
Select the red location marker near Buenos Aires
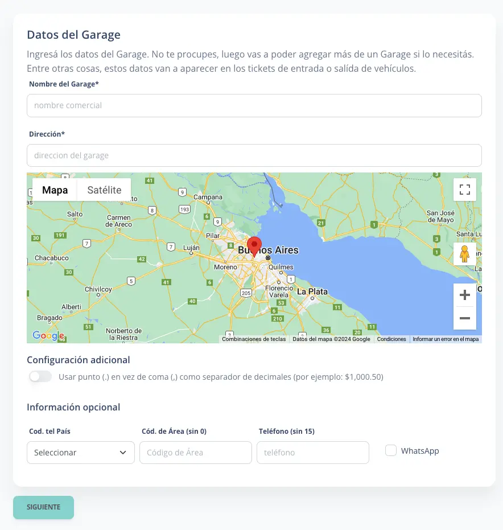click(254, 244)
